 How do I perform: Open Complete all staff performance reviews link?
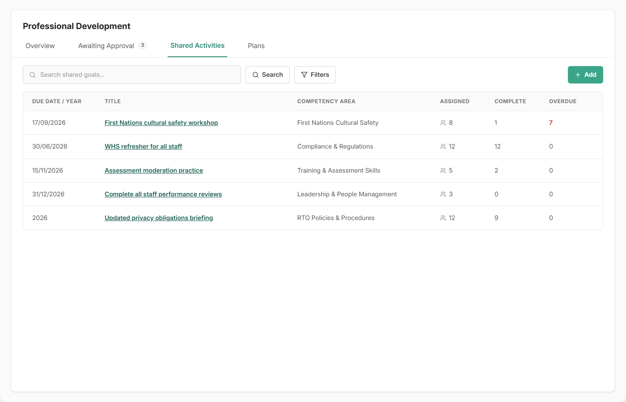[x=163, y=194]
